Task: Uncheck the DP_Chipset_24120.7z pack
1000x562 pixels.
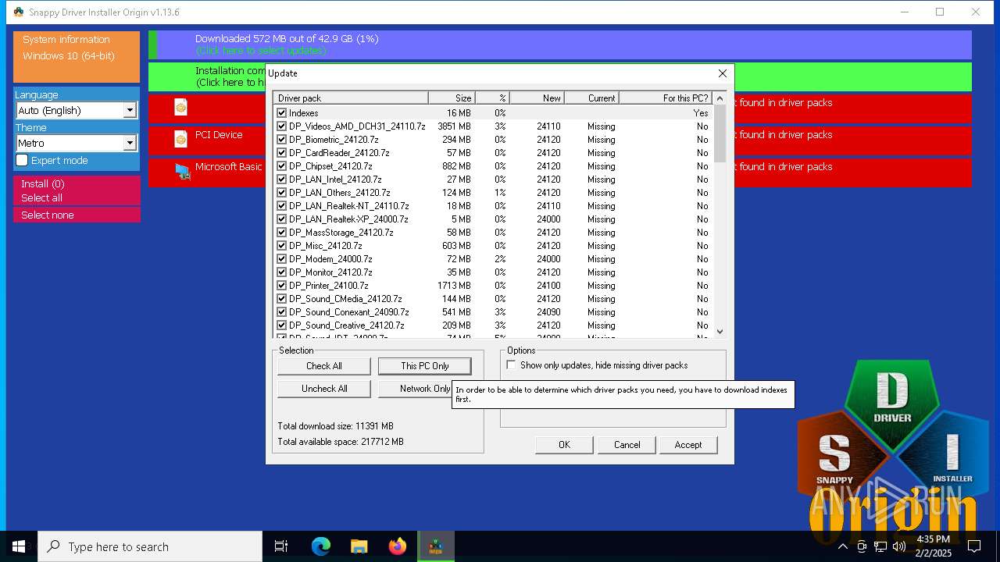Action: [x=282, y=166]
